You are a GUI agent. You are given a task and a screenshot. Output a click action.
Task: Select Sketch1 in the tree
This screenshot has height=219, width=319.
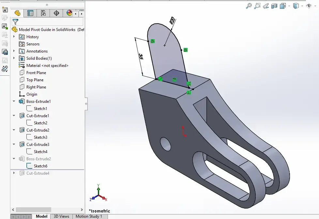pos(37,108)
